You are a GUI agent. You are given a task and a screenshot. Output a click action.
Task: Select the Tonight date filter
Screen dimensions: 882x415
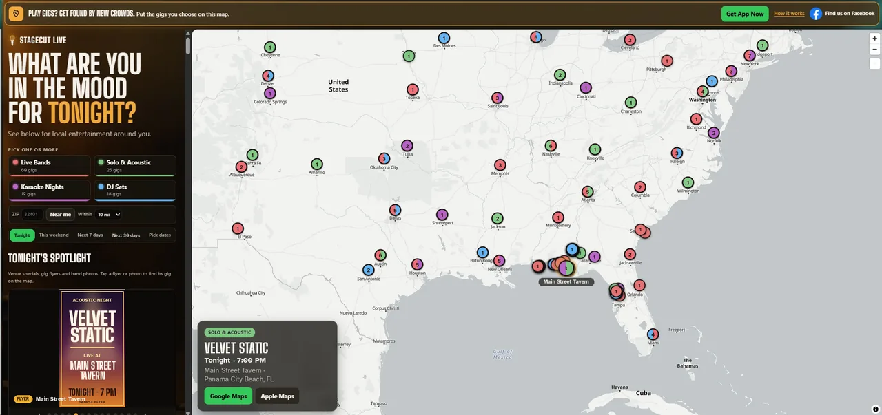[x=22, y=235]
